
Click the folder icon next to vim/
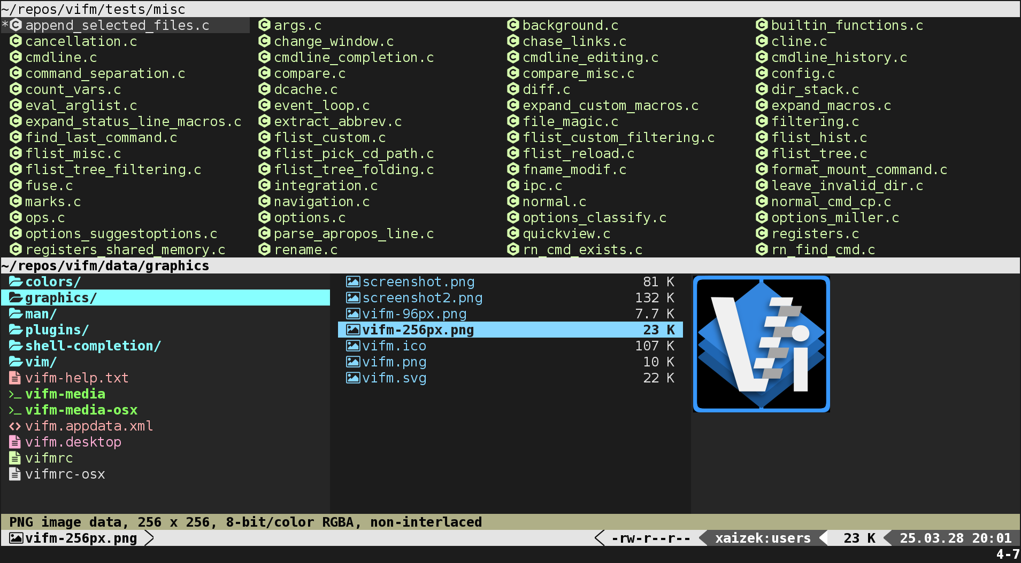(16, 362)
